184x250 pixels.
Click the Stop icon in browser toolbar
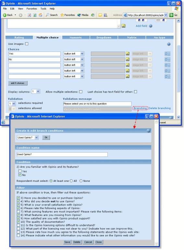point(29,15)
